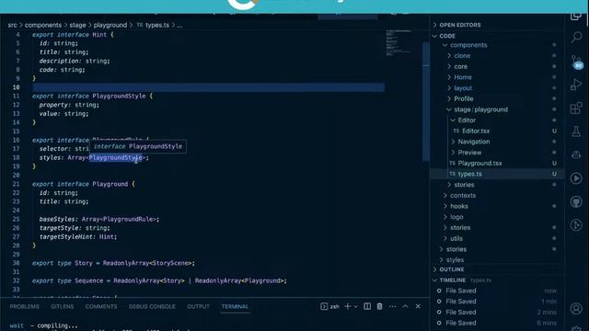Expand the Home folder
This screenshot has height=331, width=589.
pyautogui.click(x=463, y=77)
